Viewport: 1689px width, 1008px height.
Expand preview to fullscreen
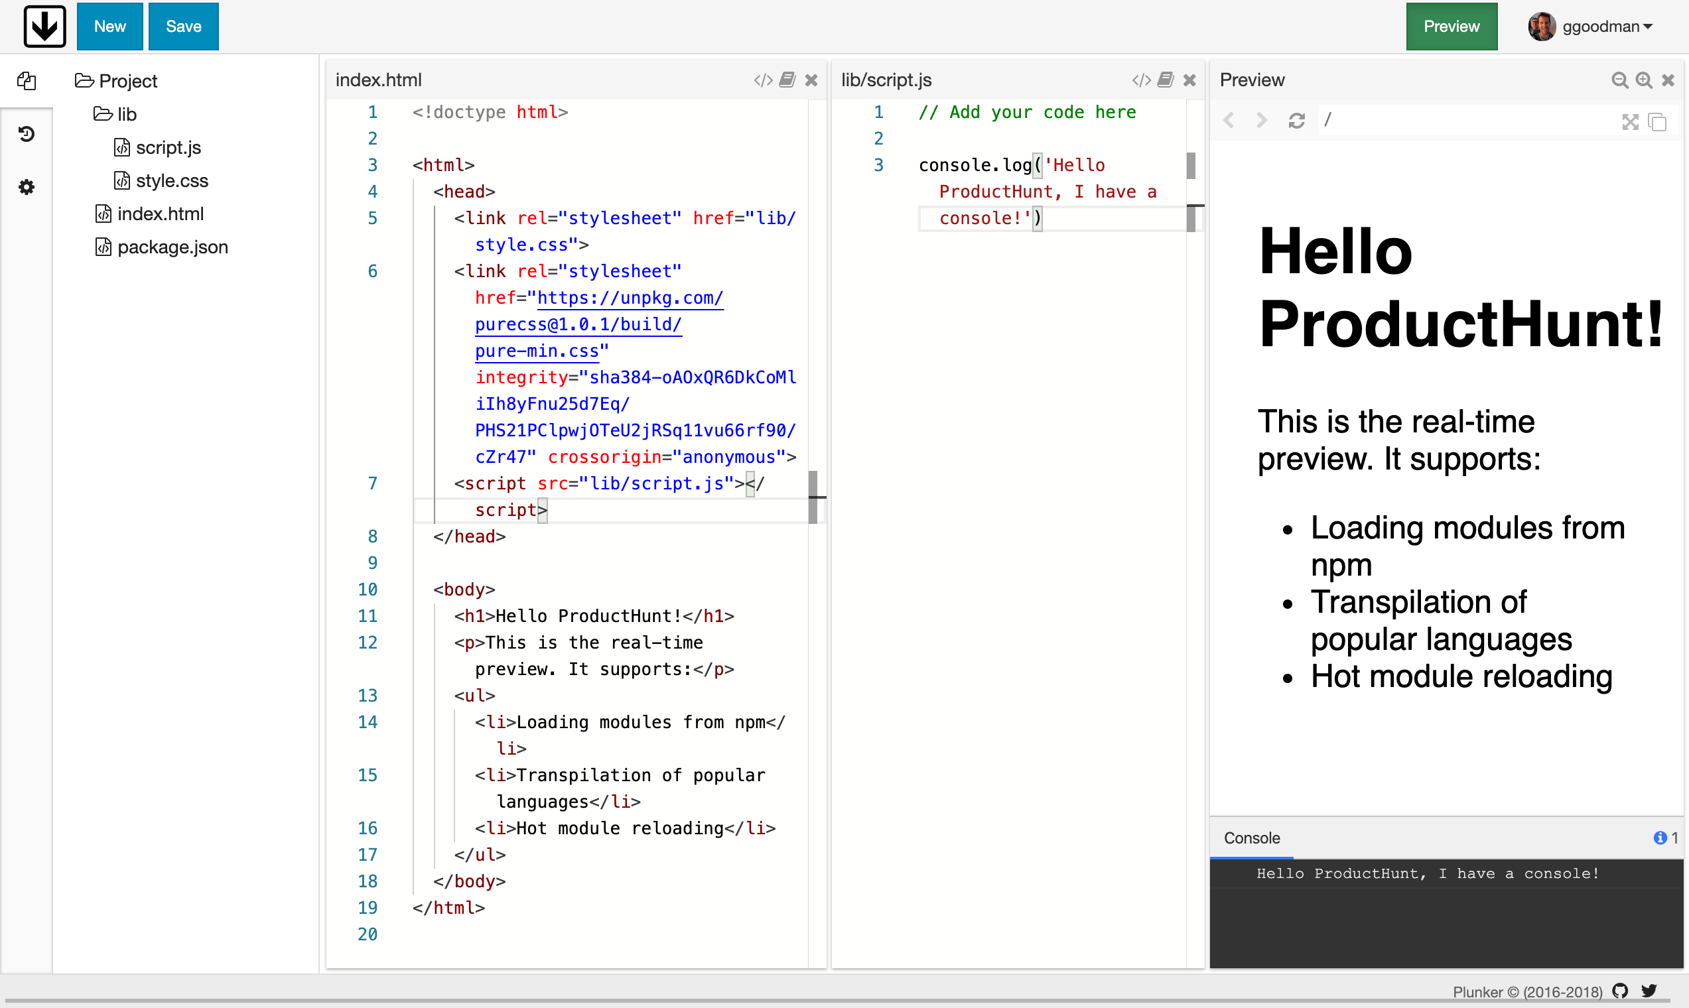1630,122
